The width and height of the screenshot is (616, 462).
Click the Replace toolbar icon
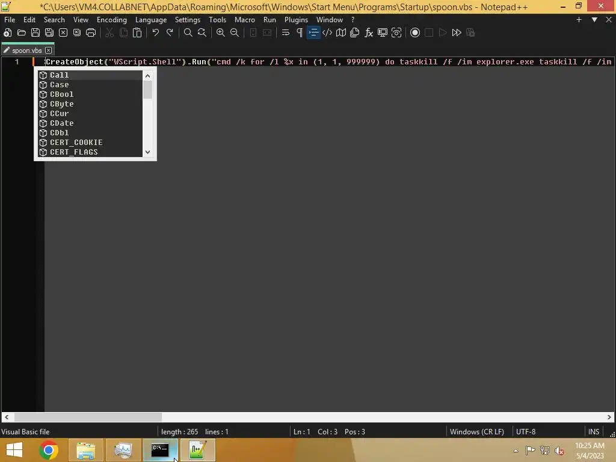pos(202,32)
